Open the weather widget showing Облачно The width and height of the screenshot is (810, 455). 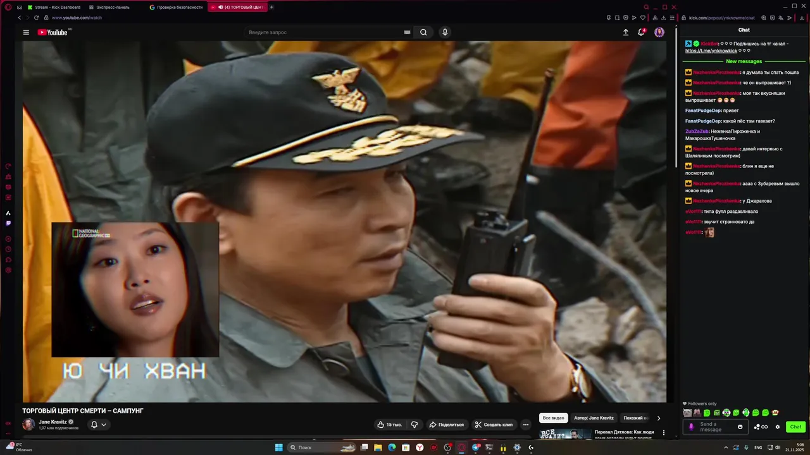tap(19, 447)
